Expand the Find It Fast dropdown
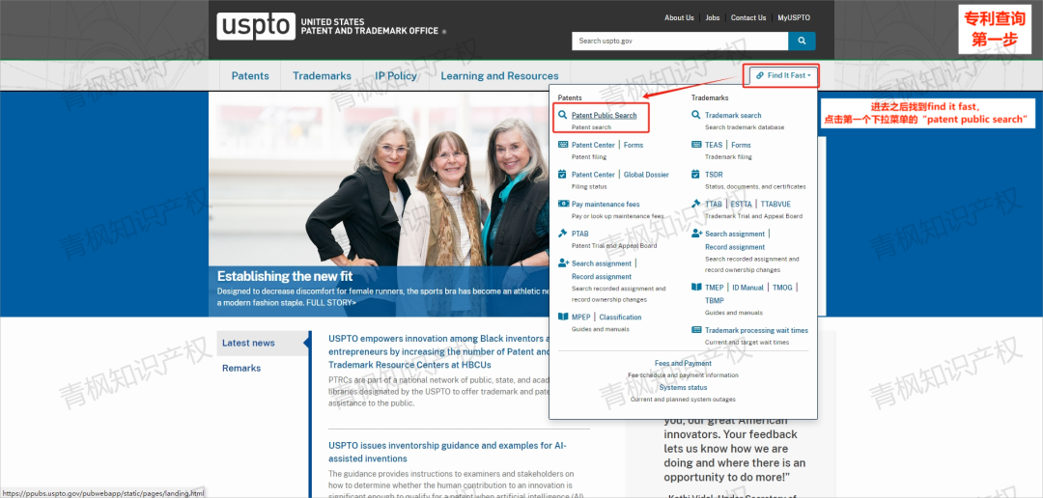 coord(783,76)
